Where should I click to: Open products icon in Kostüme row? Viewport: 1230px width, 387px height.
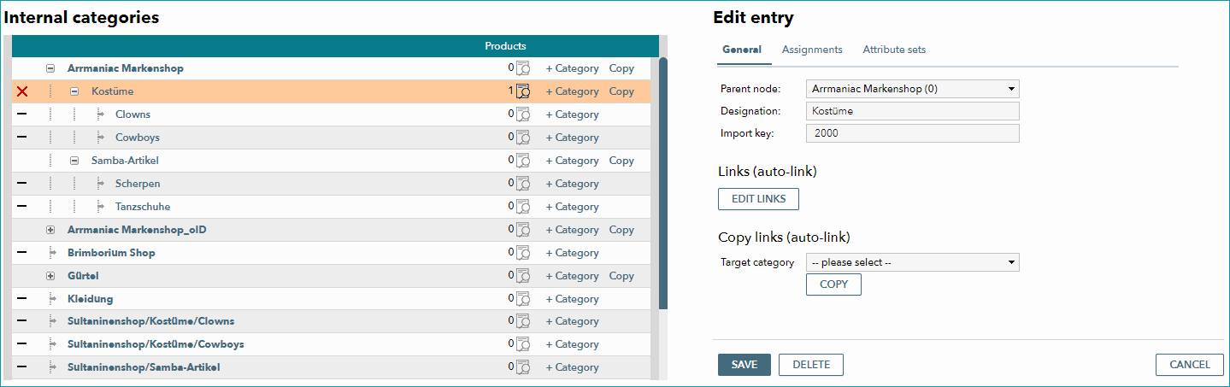point(523,91)
